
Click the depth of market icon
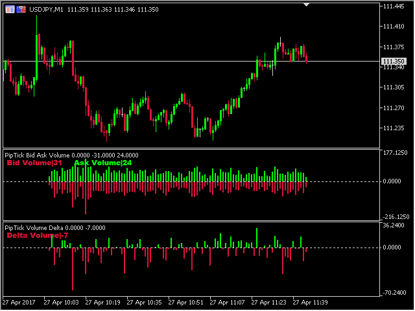[x=21, y=10]
